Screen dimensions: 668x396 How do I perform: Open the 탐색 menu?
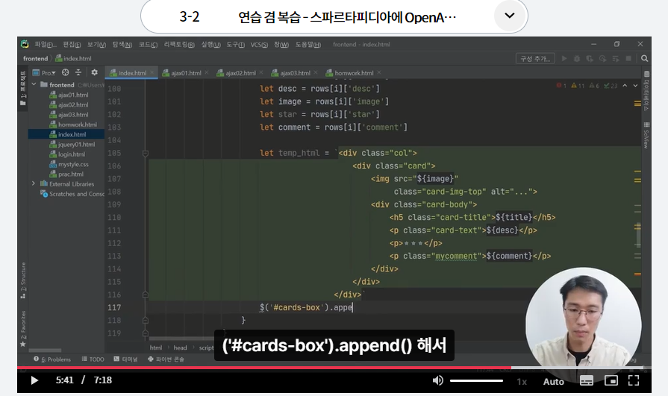tap(122, 44)
